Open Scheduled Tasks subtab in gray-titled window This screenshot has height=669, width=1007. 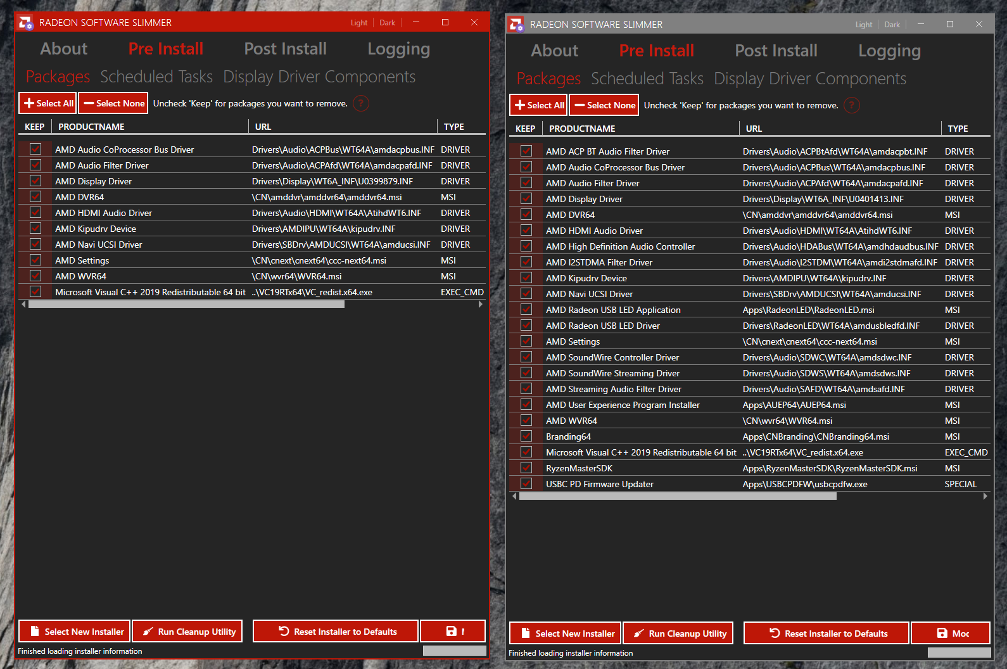[647, 79]
